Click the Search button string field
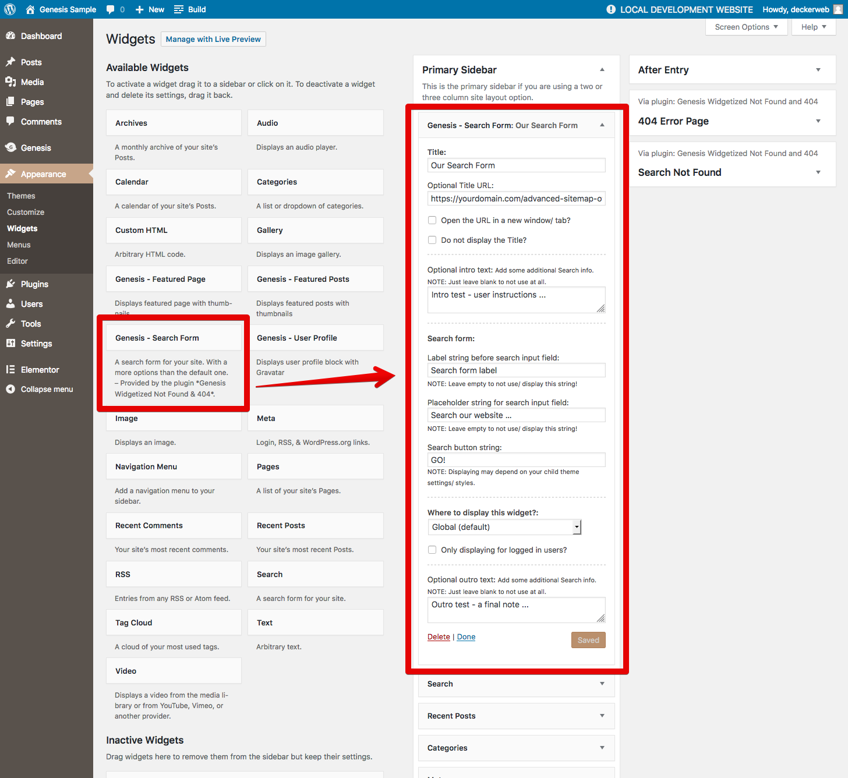The image size is (848, 778). [517, 460]
